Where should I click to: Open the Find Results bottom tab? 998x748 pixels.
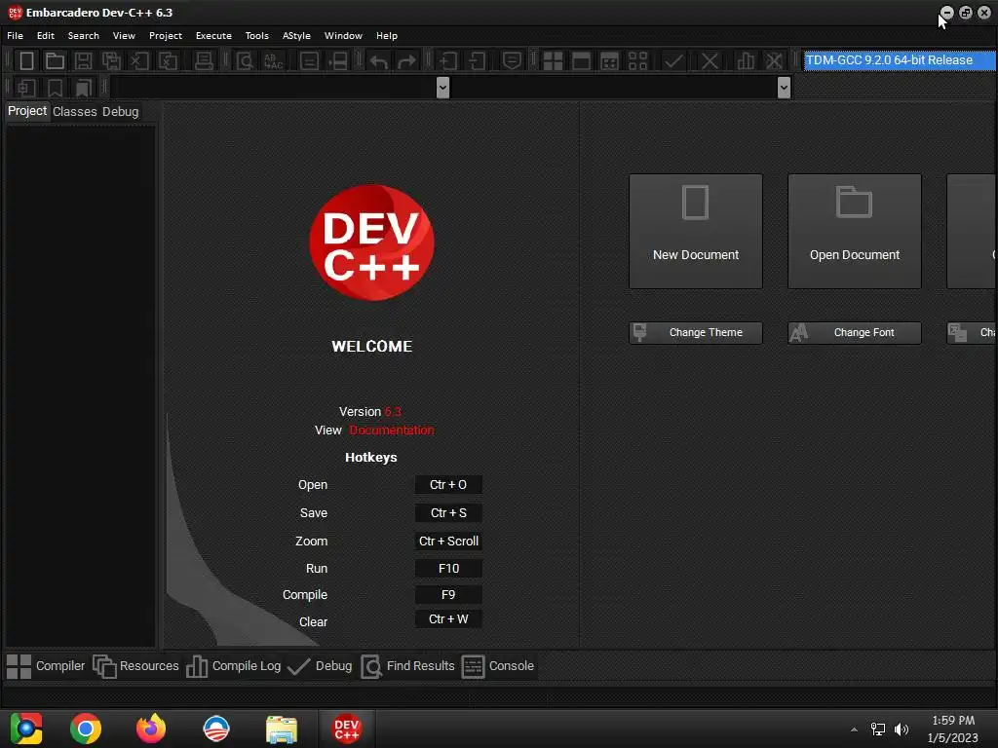tap(408, 666)
